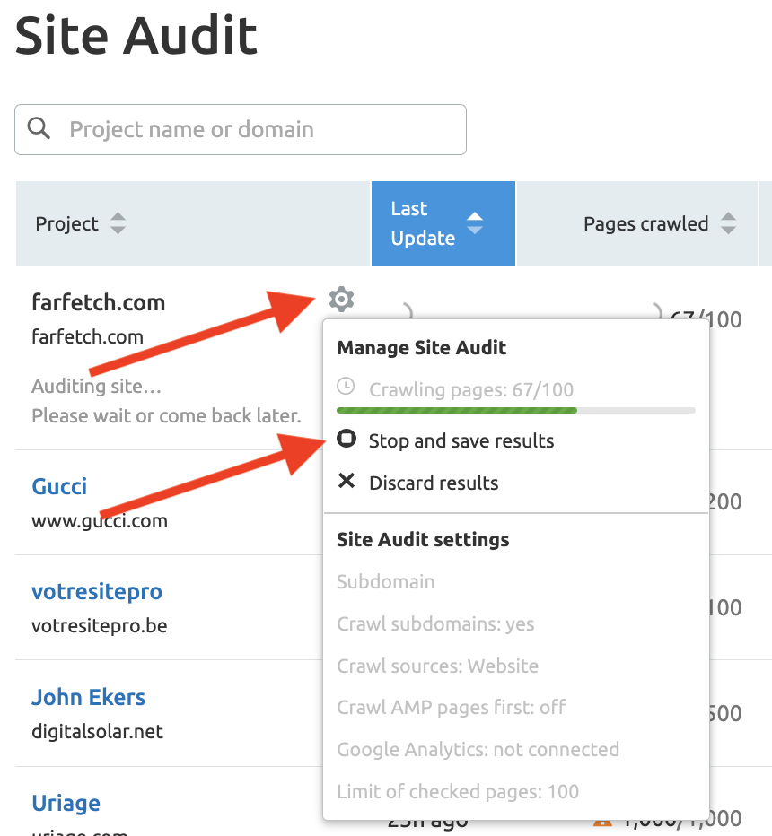
Task: Open the John Ekers project
Action: 88,697
